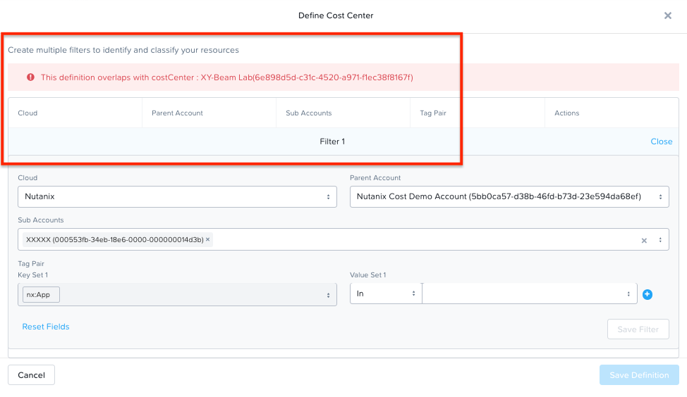The width and height of the screenshot is (687, 397).
Task: Close the Define Cost Center dialog
Action: [668, 15]
